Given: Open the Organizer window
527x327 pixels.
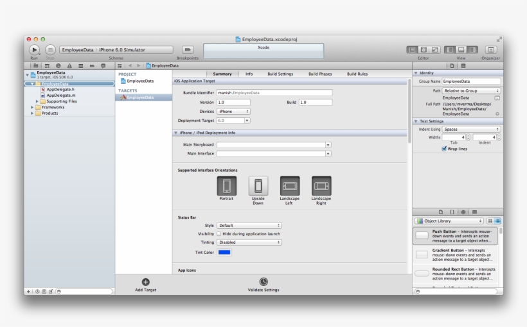Looking at the screenshot, I should 491,49.
